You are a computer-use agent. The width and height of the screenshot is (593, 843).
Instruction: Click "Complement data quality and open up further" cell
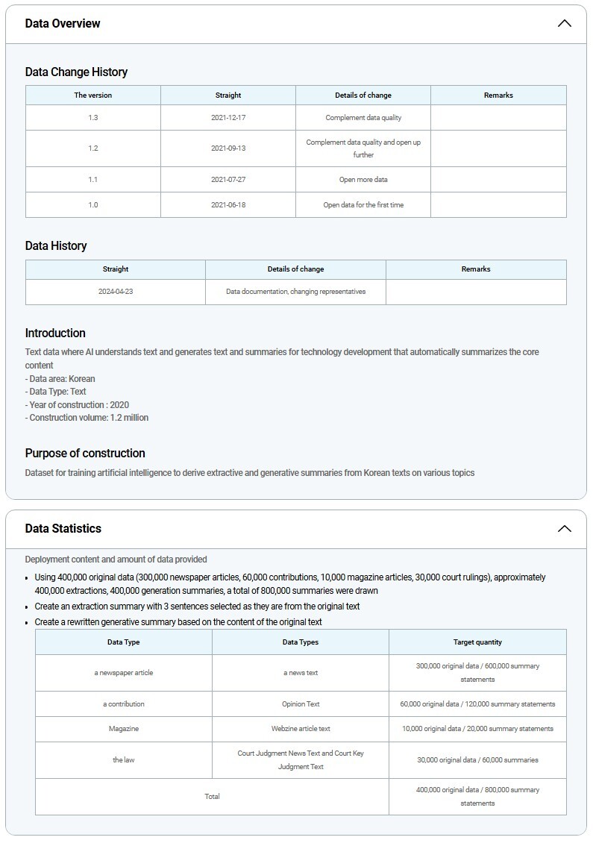(x=363, y=148)
